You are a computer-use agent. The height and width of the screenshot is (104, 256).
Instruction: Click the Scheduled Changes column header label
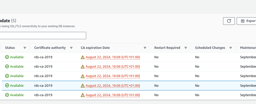tap(210, 48)
